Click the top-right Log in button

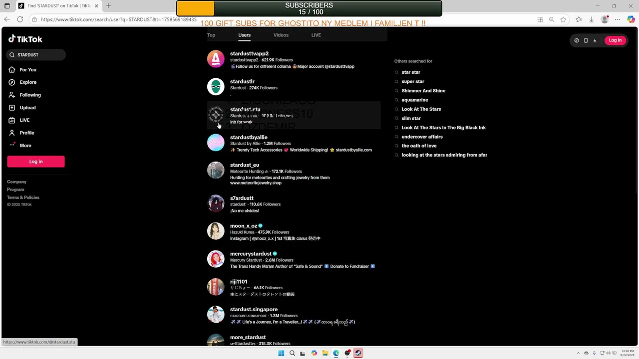[615, 40]
